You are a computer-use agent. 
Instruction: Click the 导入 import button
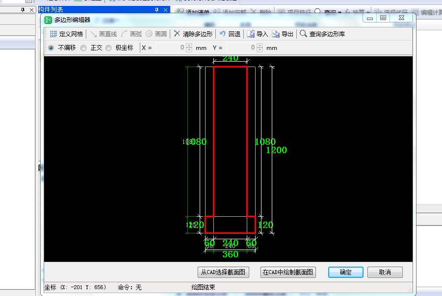tap(258, 34)
